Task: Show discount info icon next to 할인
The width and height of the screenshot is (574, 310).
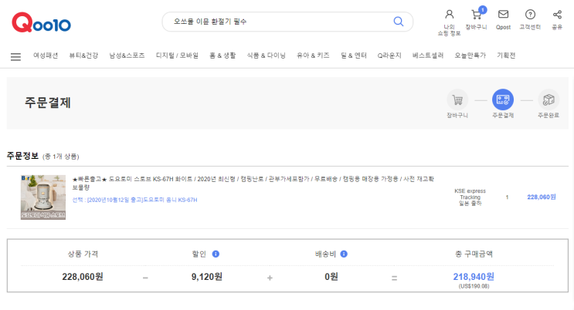Action: (x=216, y=254)
